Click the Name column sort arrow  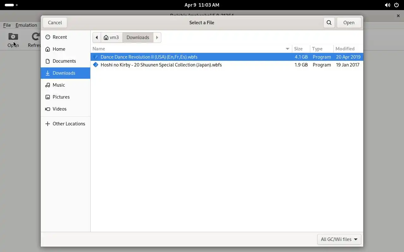(287, 49)
